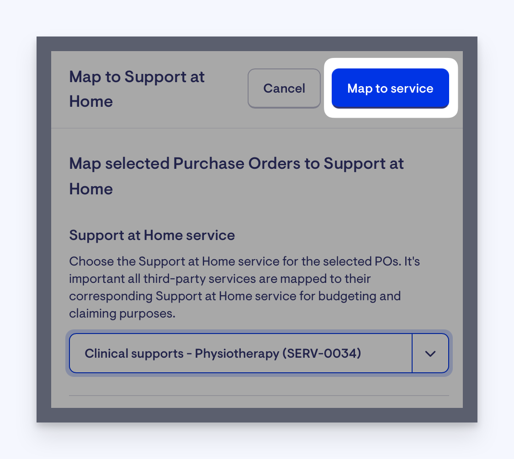Select the SERV-0034 code text in dropdown
The width and height of the screenshot is (514, 459).
(321, 353)
